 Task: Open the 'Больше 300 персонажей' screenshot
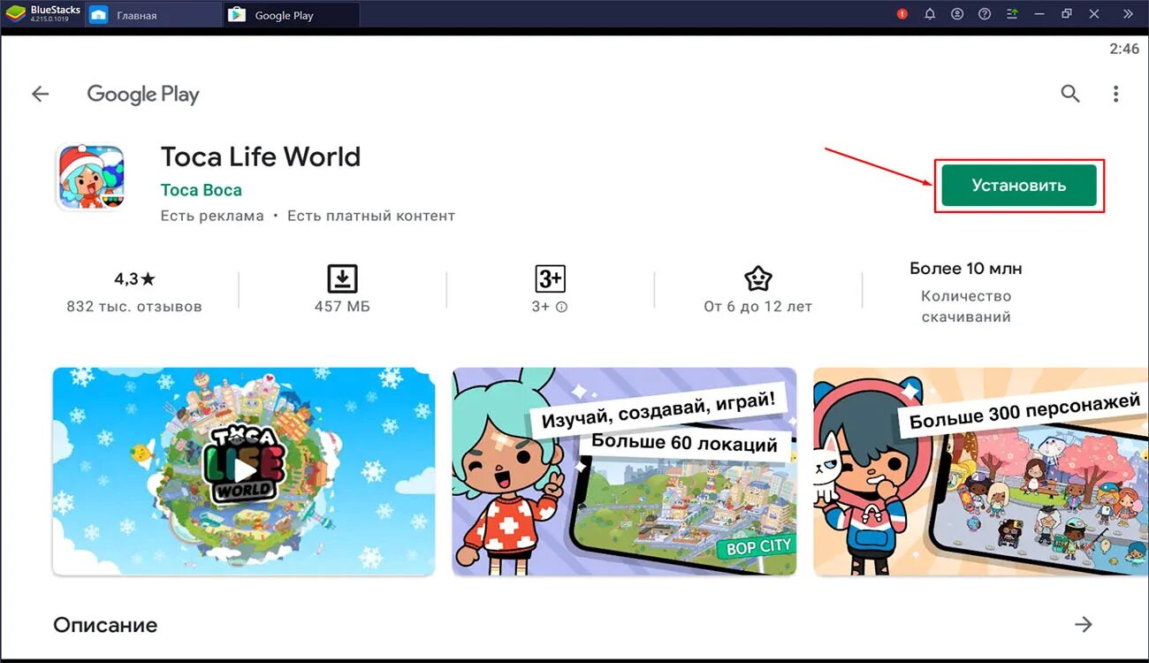pos(981,471)
